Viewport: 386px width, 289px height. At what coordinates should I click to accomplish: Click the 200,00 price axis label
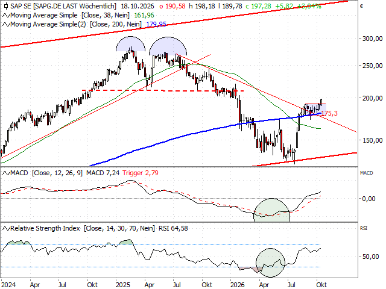tap(373, 98)
